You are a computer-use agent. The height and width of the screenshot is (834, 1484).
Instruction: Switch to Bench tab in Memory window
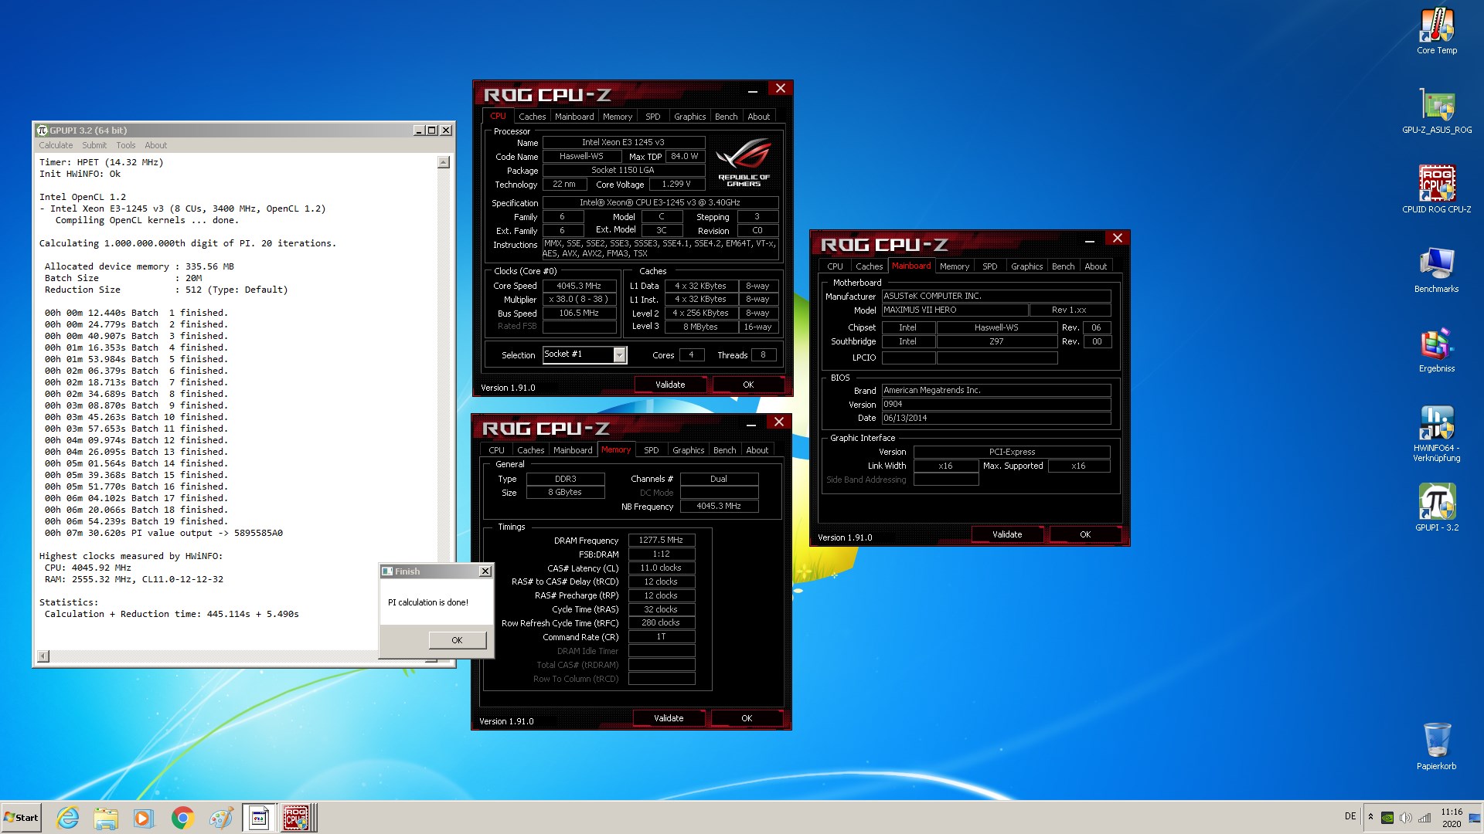coord(724,450)
